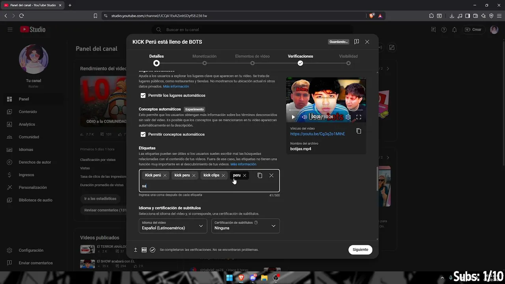Click 'Ir a las estadísticas' button
The height and width of the screenshot is (284, 505).
click(100, 199)
